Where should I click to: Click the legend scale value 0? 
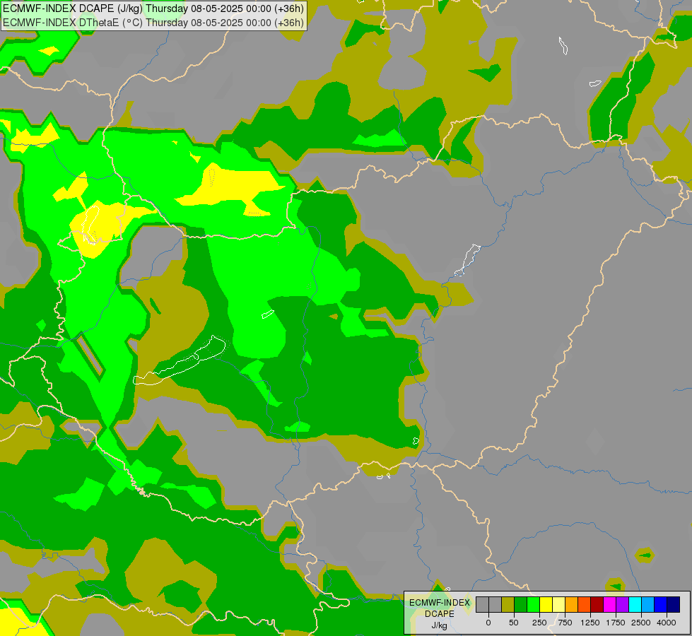[x=488, y=623]
